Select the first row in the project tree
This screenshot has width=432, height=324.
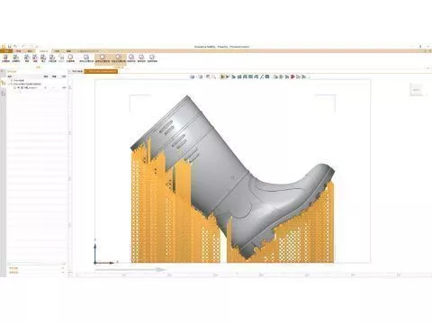tap(38, 80)
